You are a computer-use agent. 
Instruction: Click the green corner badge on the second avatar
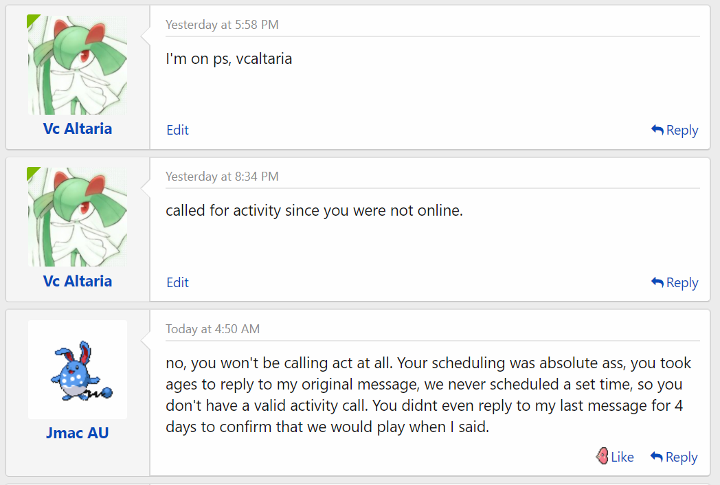[32, 172]
